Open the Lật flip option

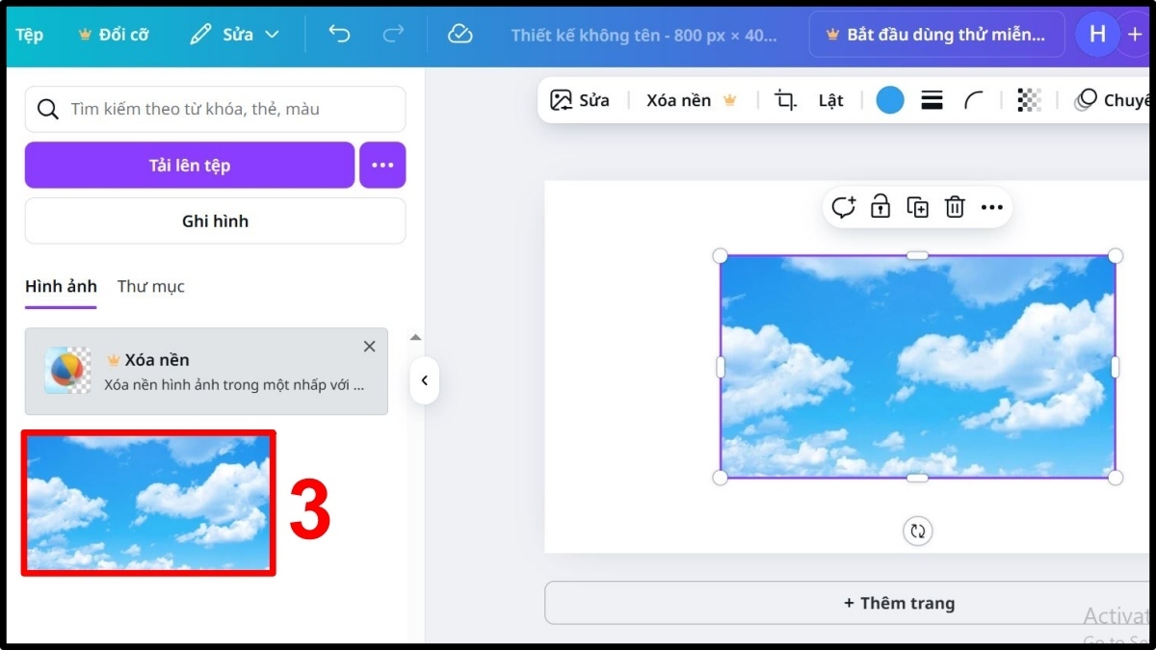pos(830,100)
